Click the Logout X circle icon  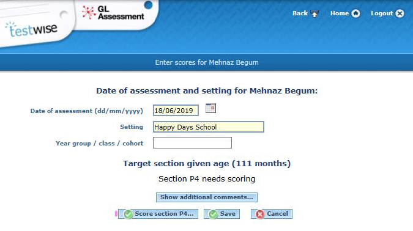[400, 13]
